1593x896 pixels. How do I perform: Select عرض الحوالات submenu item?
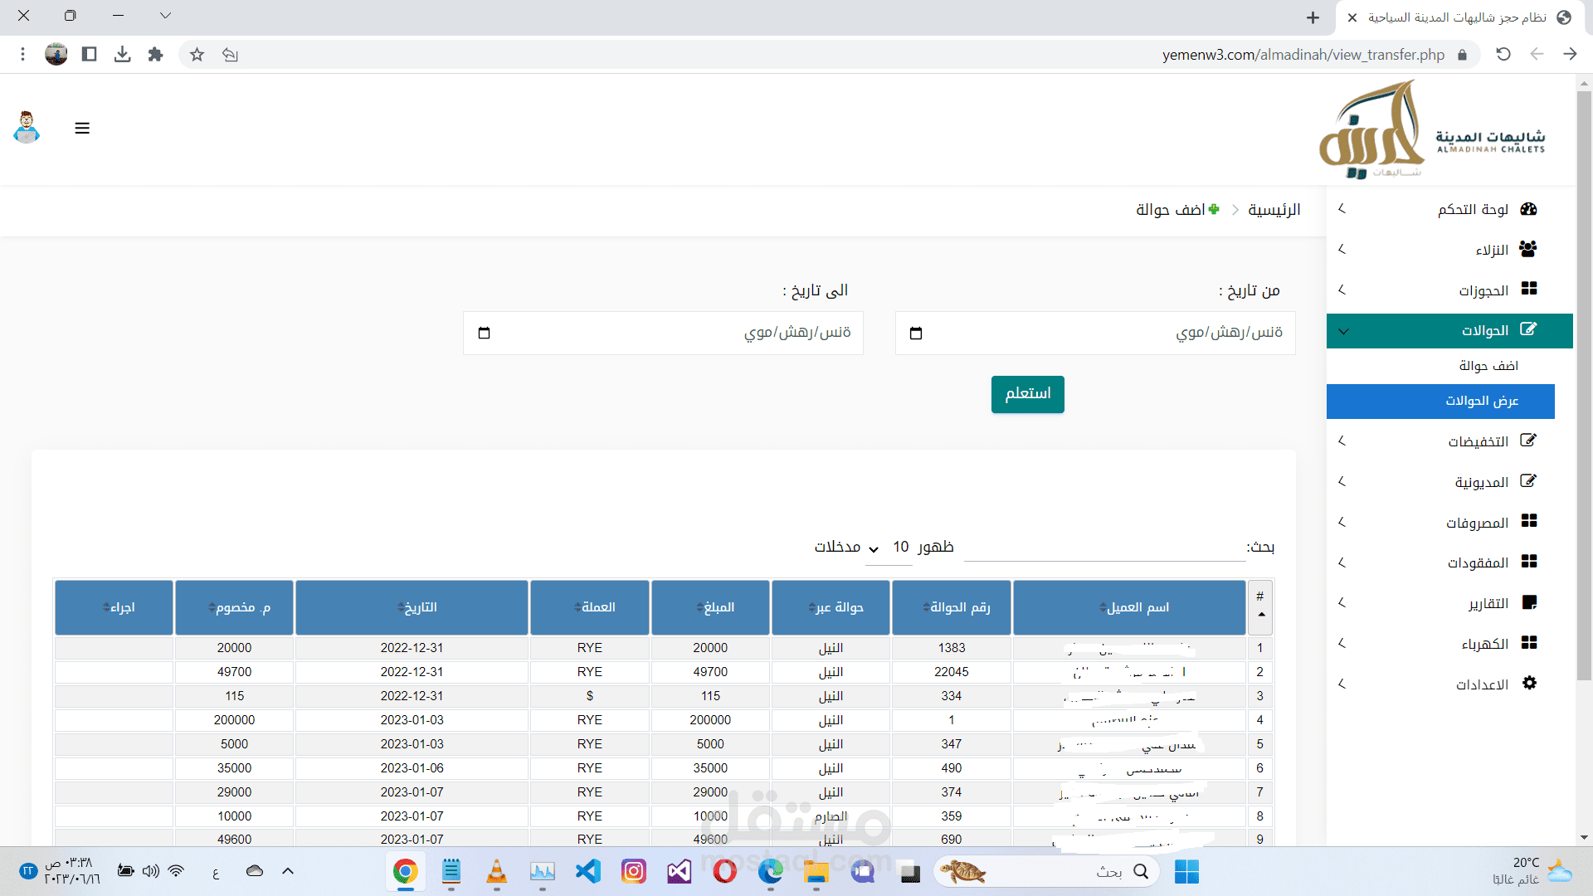click(1481, 402)
